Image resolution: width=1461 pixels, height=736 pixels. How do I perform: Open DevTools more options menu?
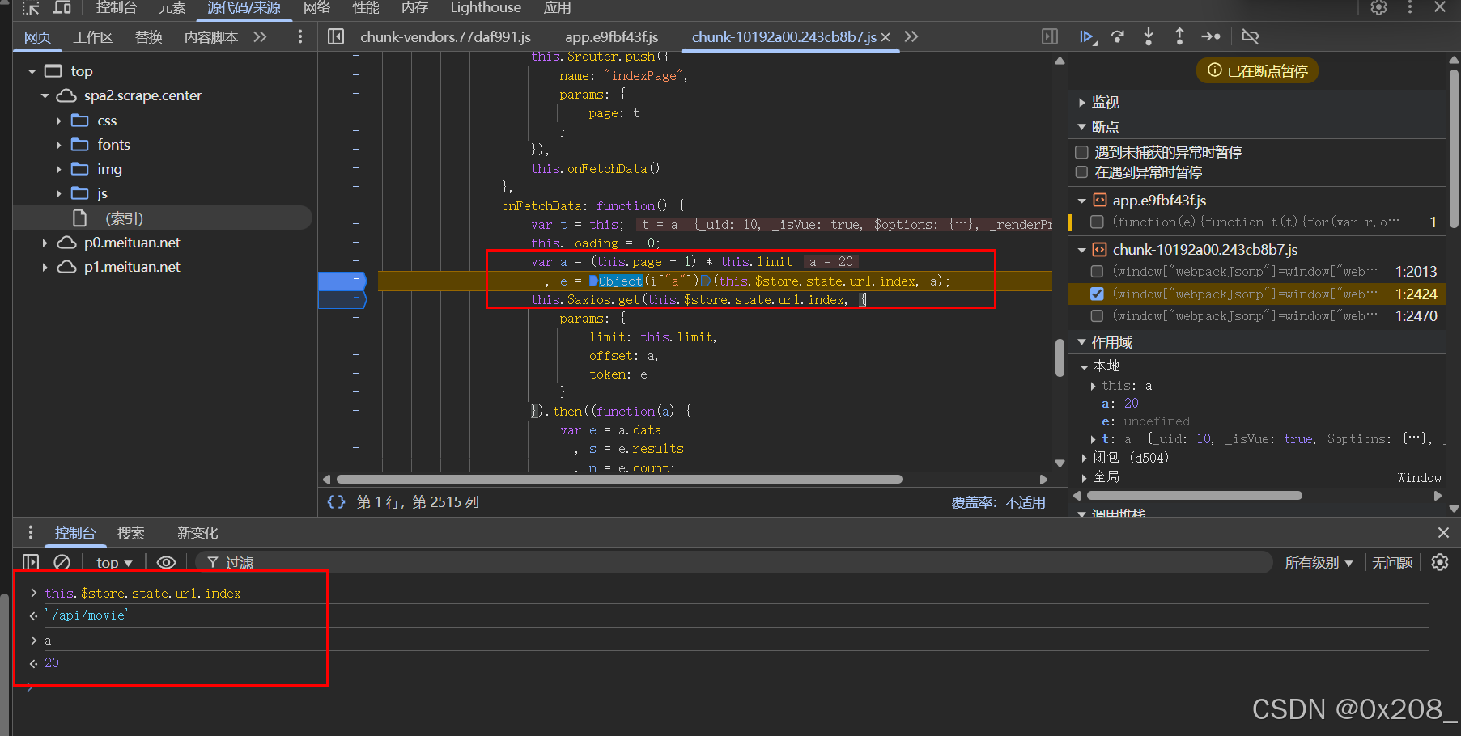(1410, 7)
